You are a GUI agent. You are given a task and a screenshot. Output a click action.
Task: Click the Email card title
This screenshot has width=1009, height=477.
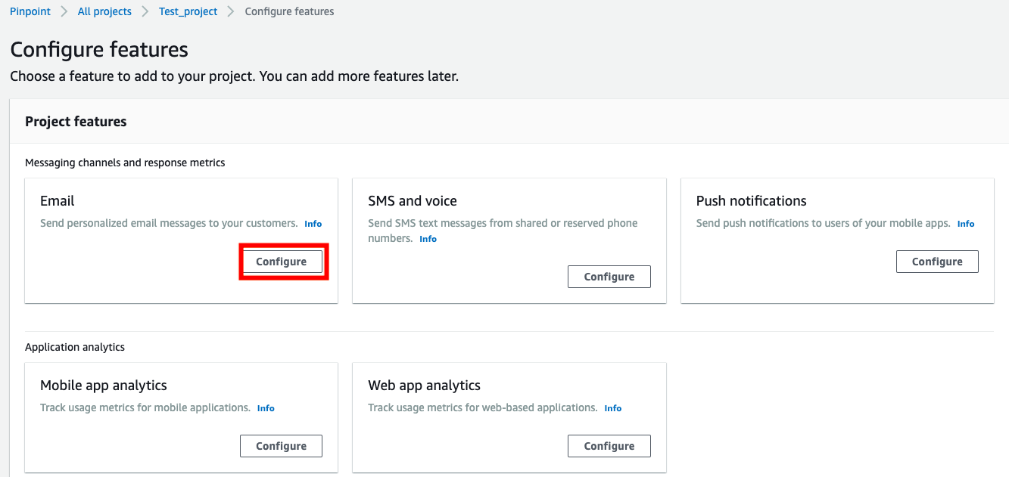tap(58, 201)
